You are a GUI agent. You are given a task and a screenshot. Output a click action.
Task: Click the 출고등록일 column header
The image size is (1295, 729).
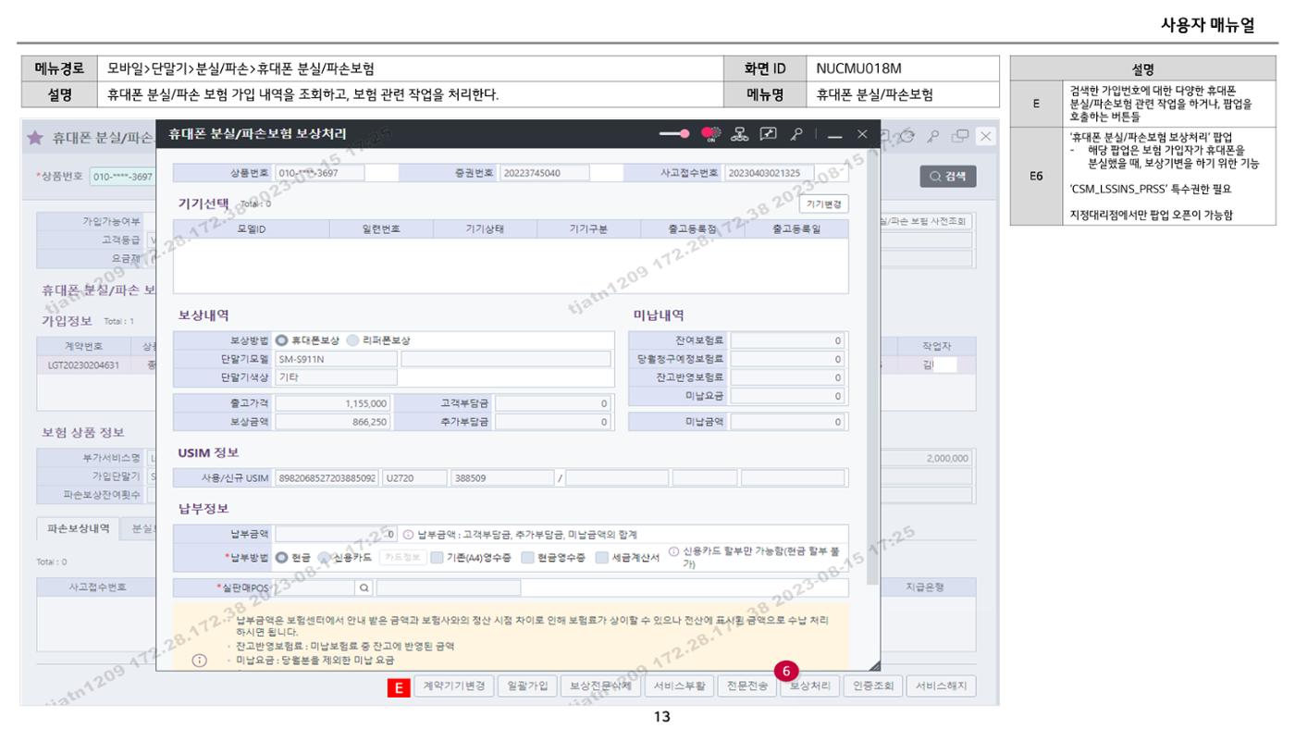click(x=796, y=229)
